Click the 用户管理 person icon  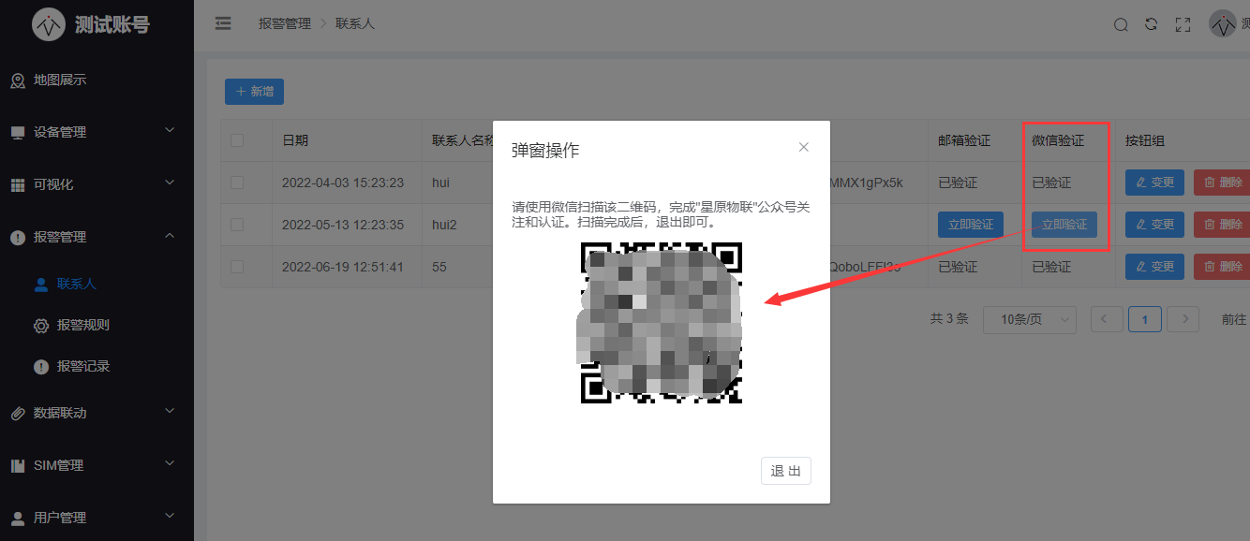pyautogui.click(x=18, y=519)
